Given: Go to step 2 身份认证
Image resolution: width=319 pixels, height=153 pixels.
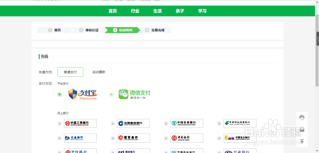Looking at the screenshot, I should 89,30.
